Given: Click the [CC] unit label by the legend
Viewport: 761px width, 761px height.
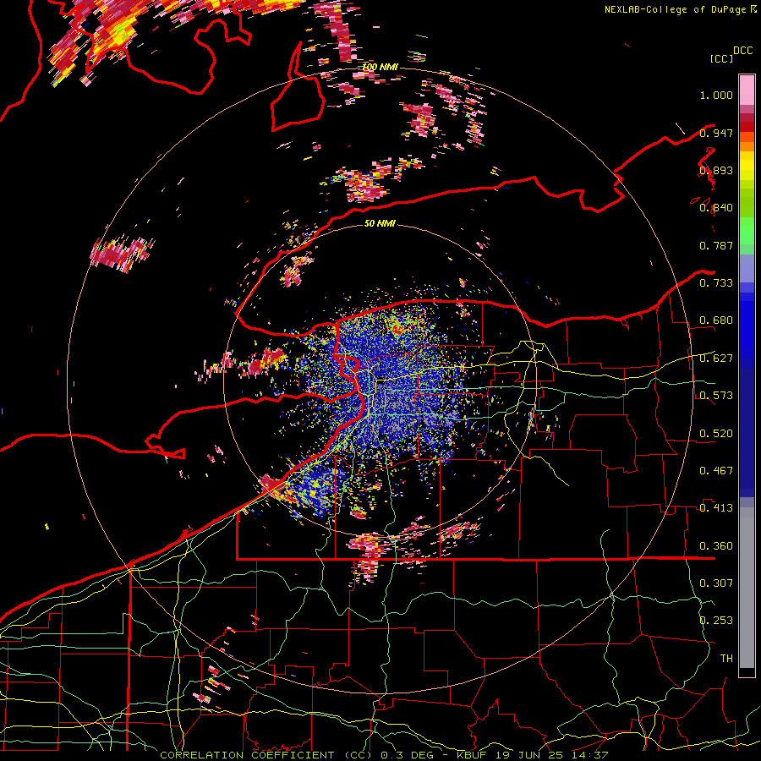Looking at the screenshot, I should pos(721,59).
